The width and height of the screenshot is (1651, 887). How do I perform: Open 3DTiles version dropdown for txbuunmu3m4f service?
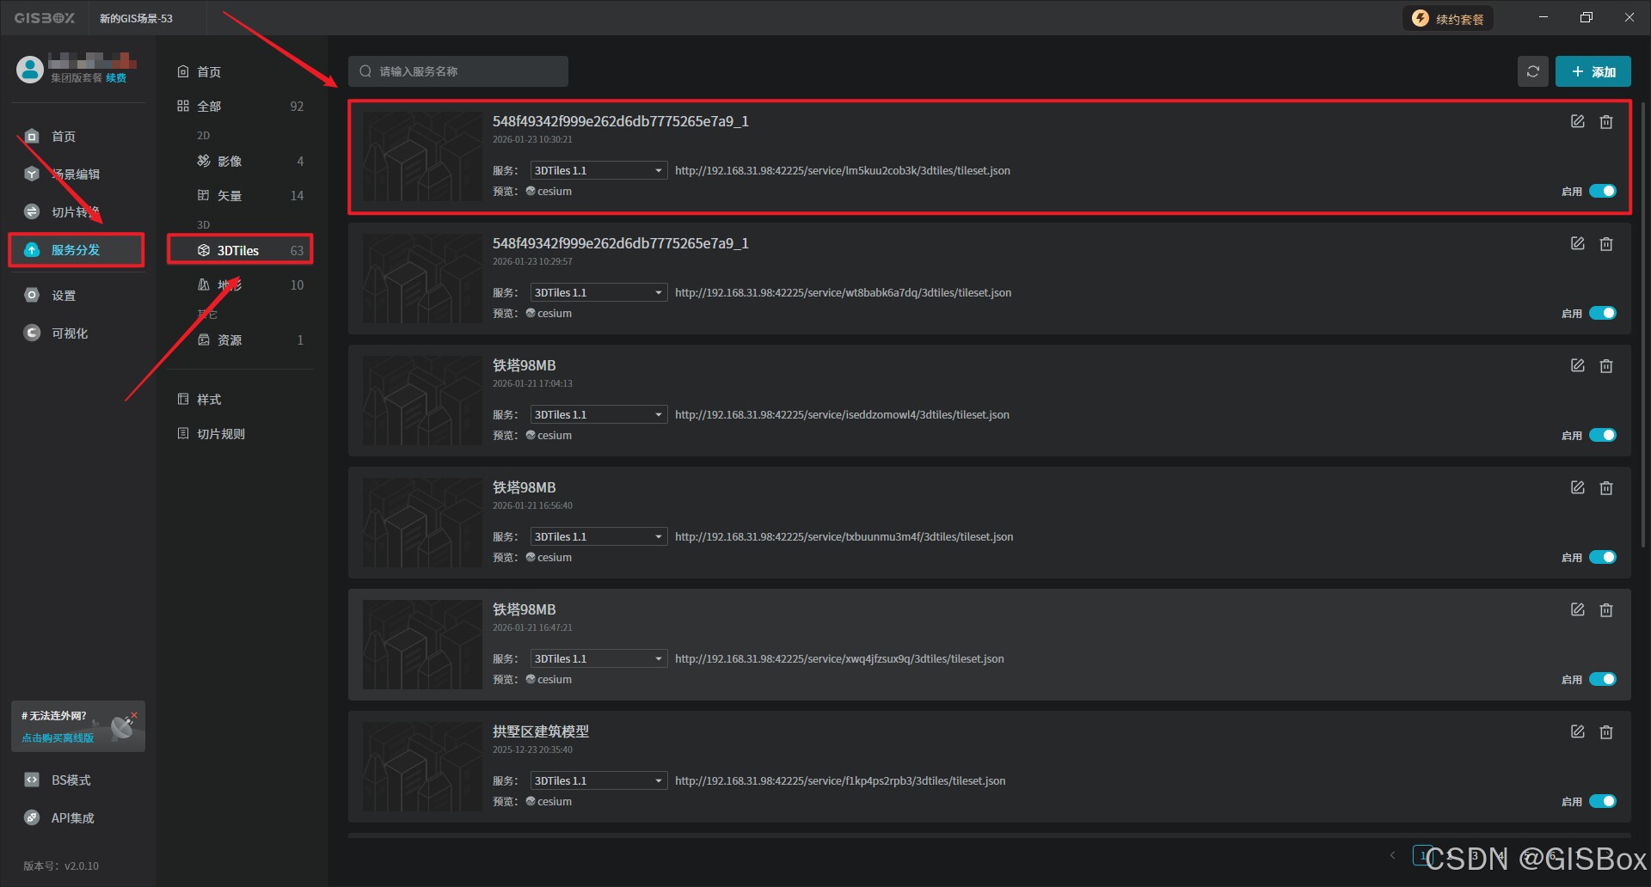pyautogui.click(x=598, y=536)
